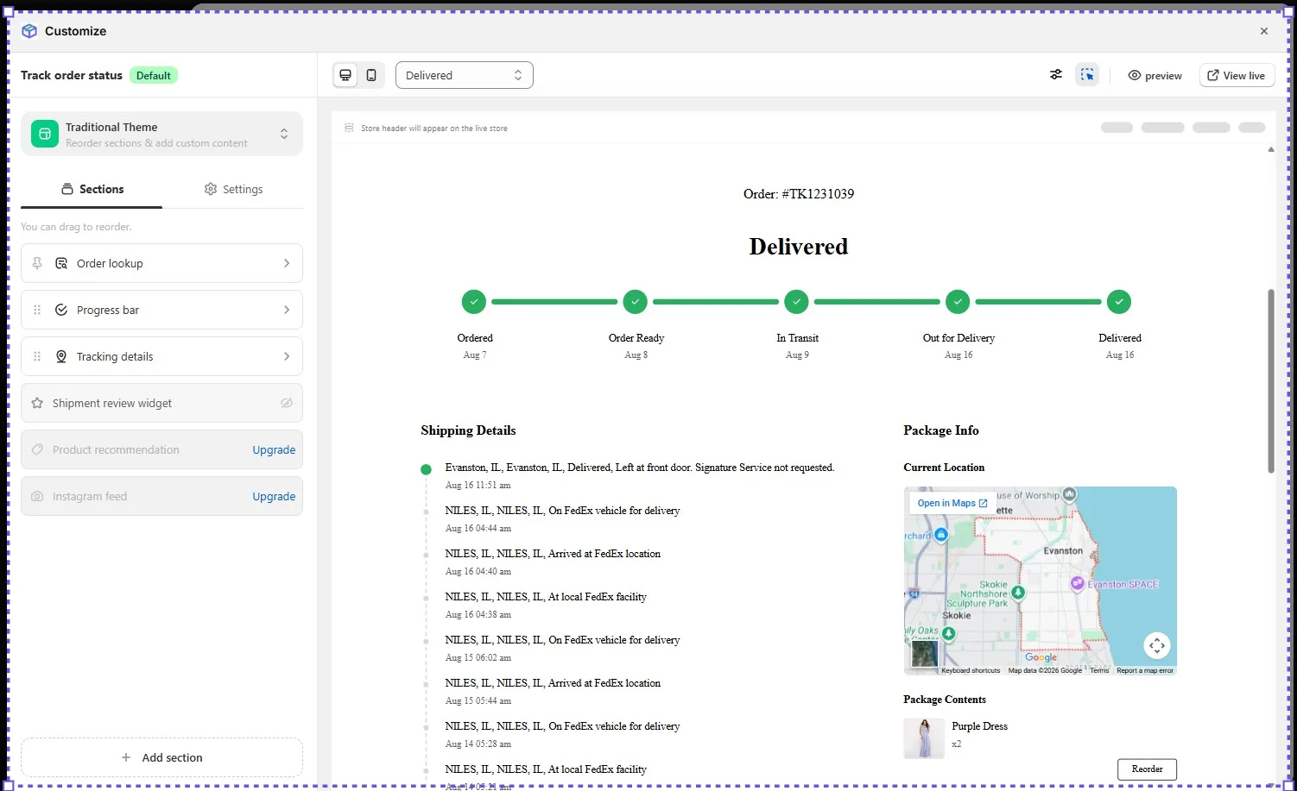Click the Default badge label
Screen dimensions: 1297x791
pyautogui.click(x=154, y=75)
